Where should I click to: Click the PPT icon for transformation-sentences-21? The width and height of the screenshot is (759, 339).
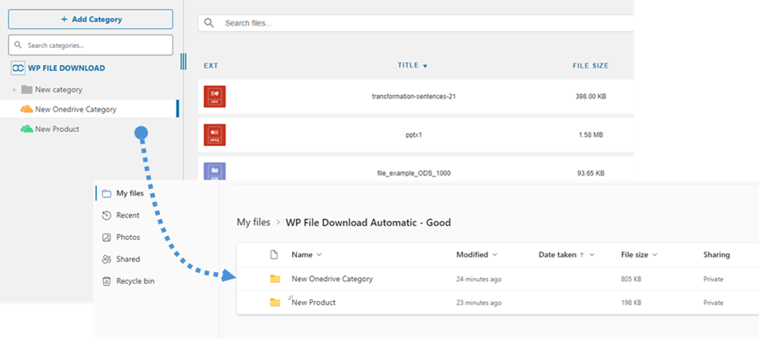pos(214,97)
